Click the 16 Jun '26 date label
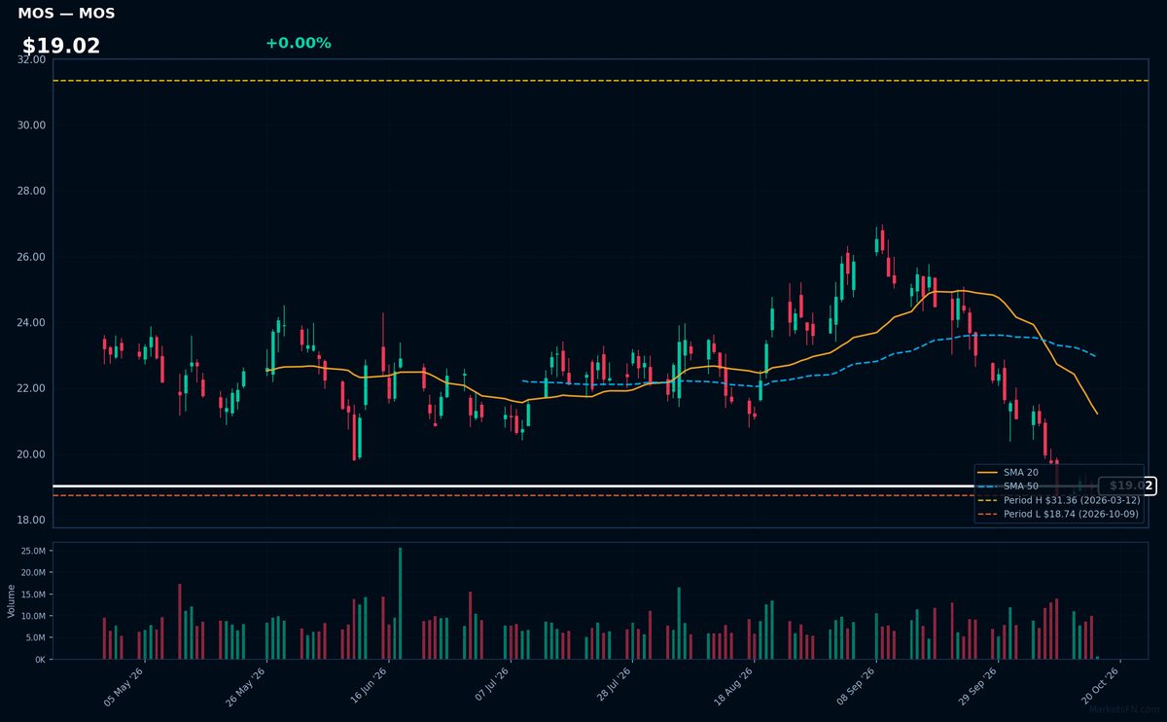1167x722 pixels. (369, 687)
